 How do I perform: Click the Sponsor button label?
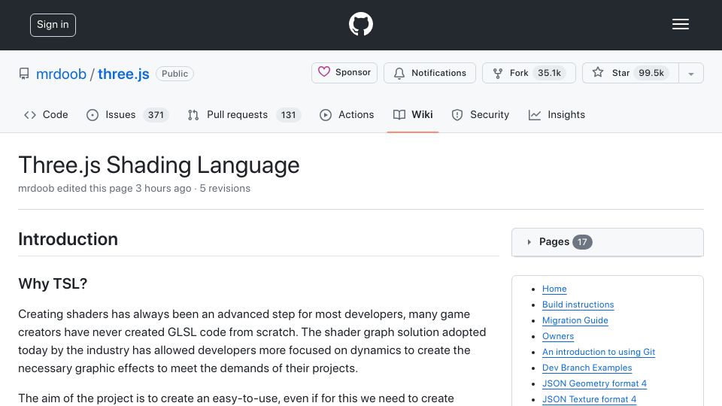coord(353,72)
